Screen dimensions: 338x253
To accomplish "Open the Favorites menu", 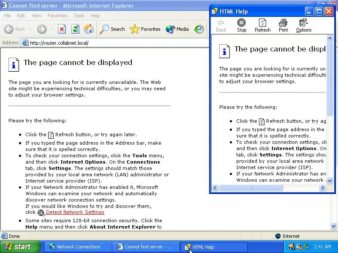I will pos(57,16).
